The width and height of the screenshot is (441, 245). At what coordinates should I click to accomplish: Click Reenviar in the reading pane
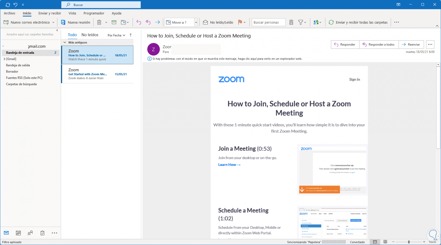(411, 45)
